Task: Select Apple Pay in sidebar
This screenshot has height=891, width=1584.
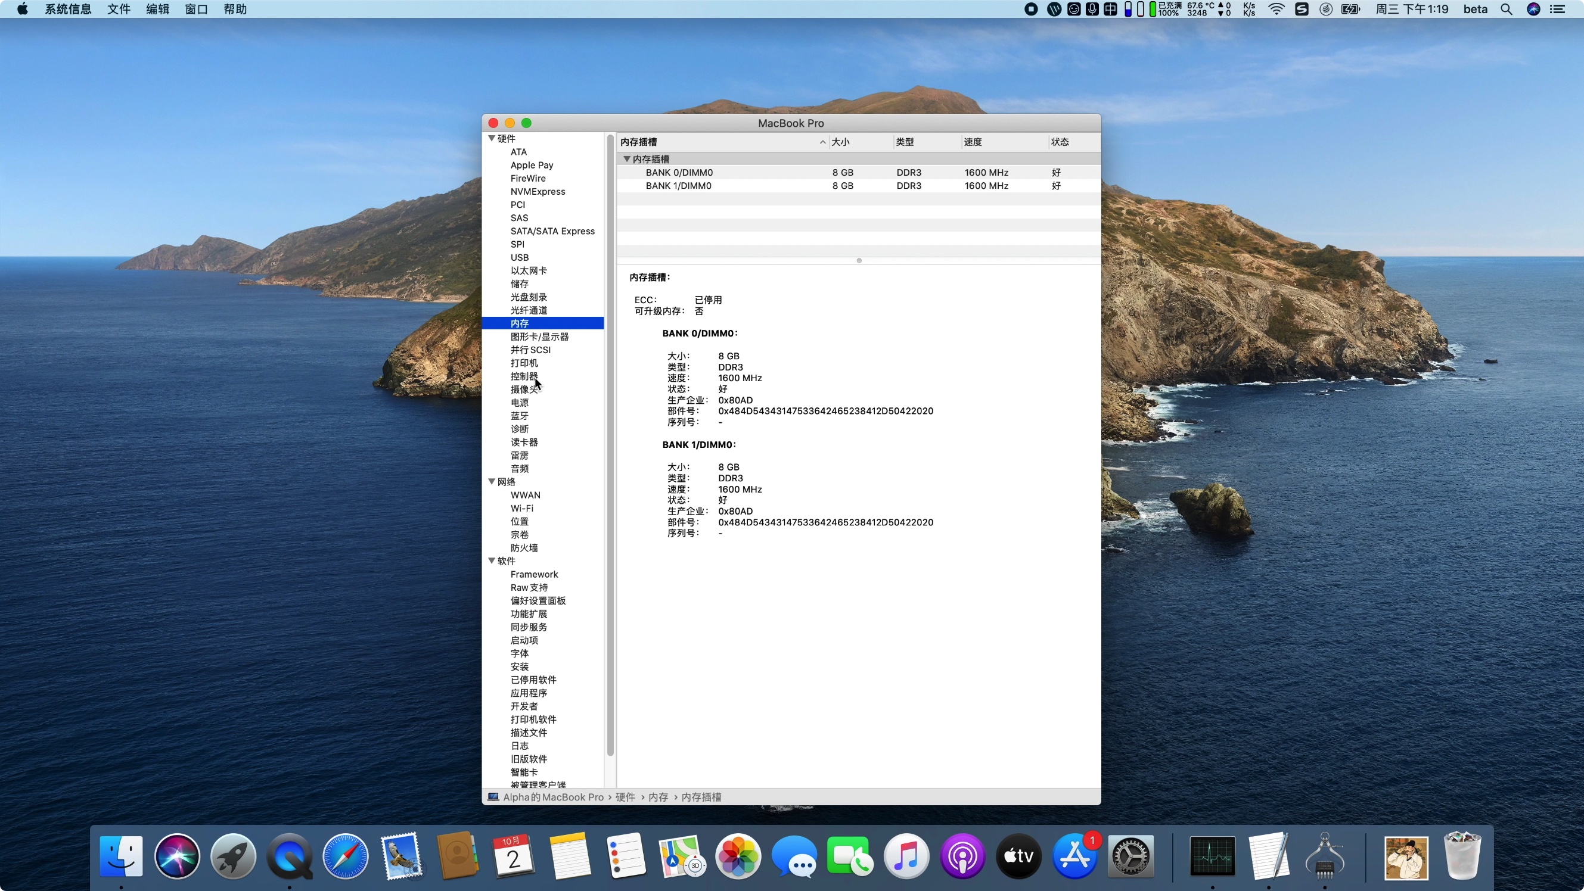Action: (x=532, y=165)
